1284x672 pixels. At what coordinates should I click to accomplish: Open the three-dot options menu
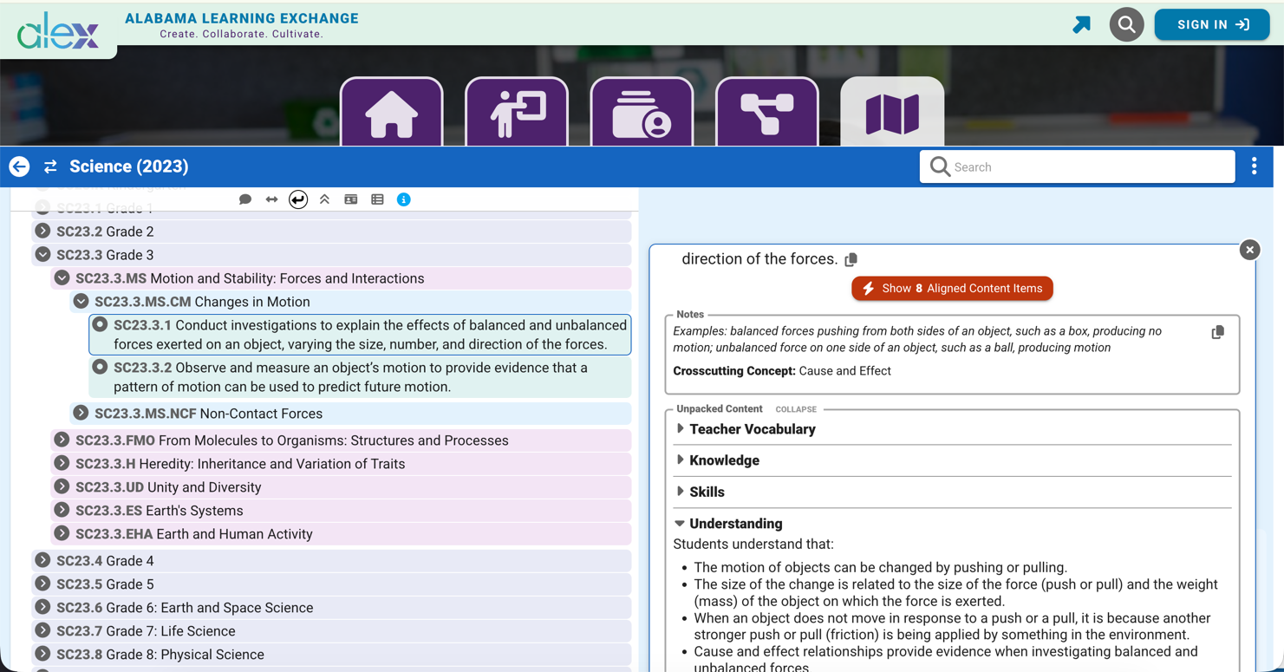pos(1254,166)
